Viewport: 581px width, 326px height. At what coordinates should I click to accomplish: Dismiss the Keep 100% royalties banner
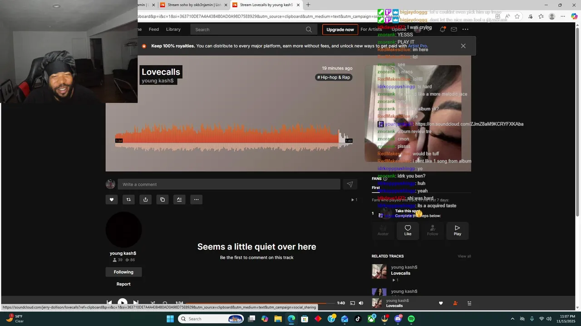click(463, 46)
